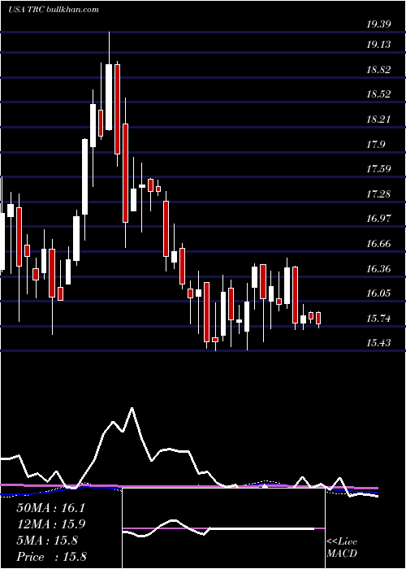Viewport: 406px width, 569px height.
Task: Click the 18.52 price label
Action: coord(378,94)
